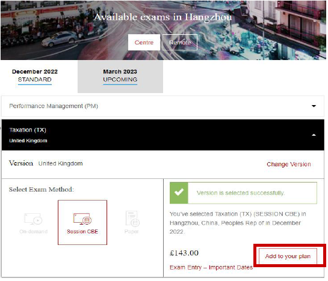328x281 pixels.
Task: Select the Paper exam method icon
Action: 132,219
